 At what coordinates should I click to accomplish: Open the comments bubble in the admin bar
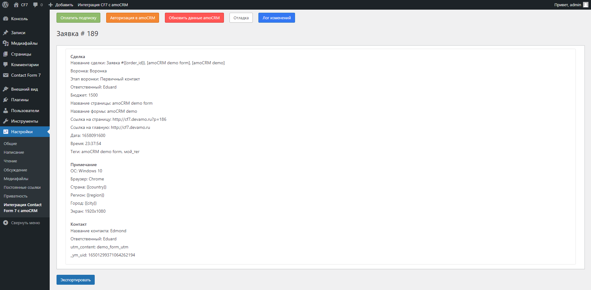pos(36,5)
